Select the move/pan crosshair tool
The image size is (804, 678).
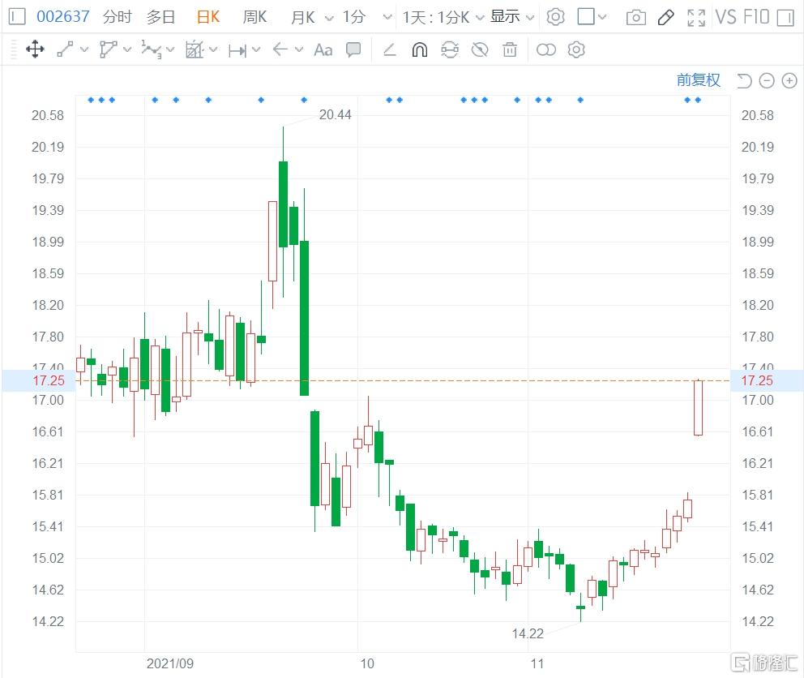pyautogui.click(x=35, y=49)
